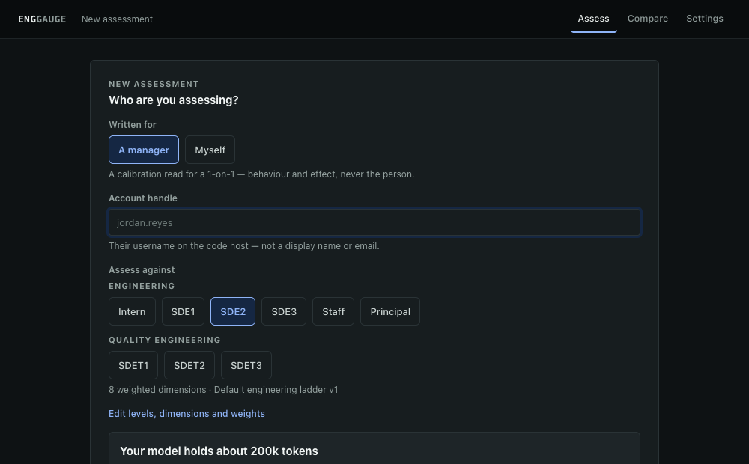Image resolution: width=749 pixels, height=464 pixels.
Task: Select the SDET2 quality engineering level
Action: 189,366
